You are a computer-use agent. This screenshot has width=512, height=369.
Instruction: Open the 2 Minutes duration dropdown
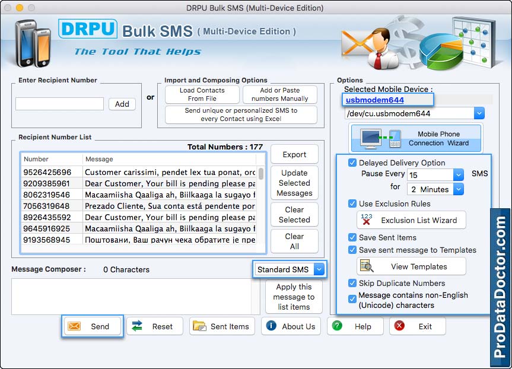point(459,189)
